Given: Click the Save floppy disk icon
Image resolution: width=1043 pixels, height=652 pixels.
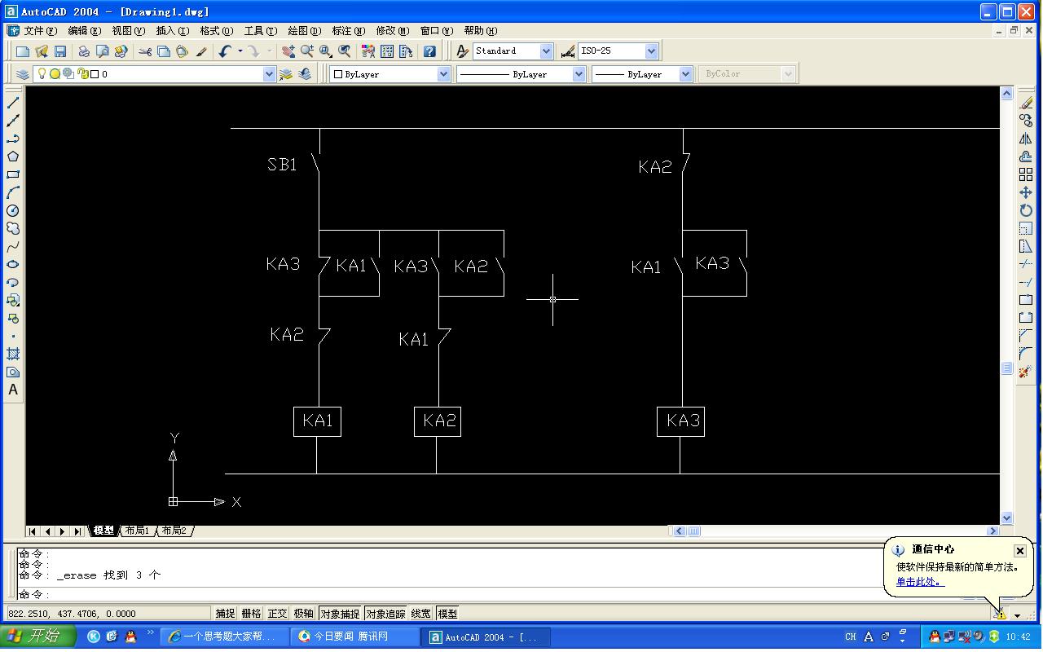Looking at the screenshot, I should coord(60,51).
